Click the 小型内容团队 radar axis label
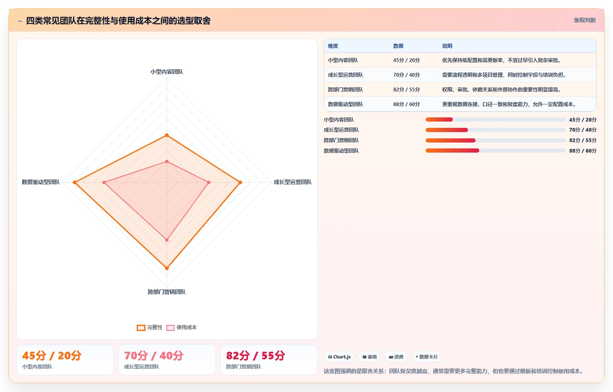The width and height of the screenshot is (613, 392). click(167, 72)
